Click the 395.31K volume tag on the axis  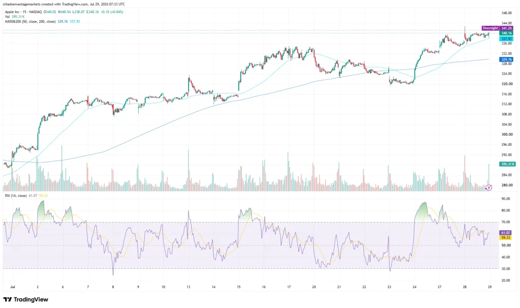click(x=507, y=164)
